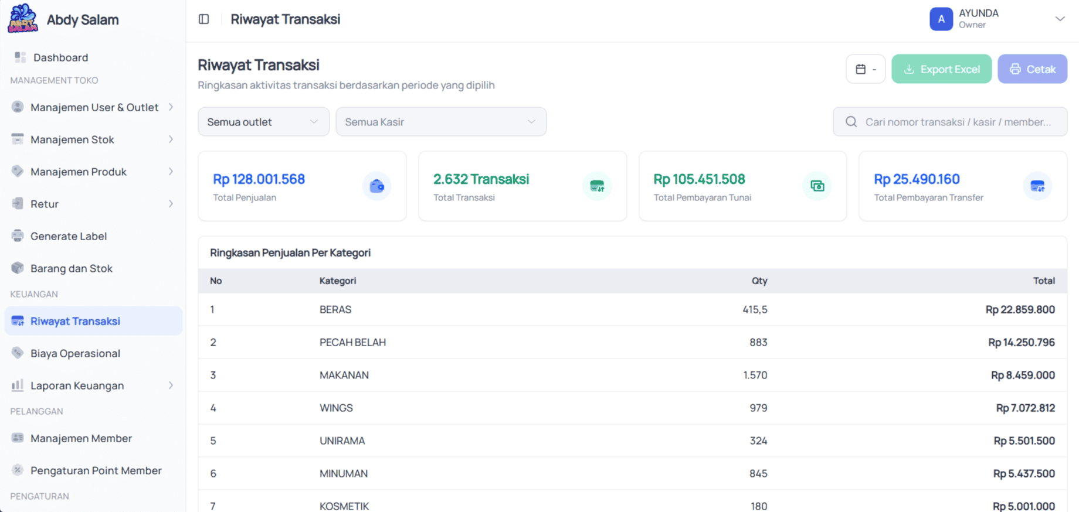Open the Semua Kasir dropdown
Viewport: 1079px width, 512px height.
pos(441,122)
